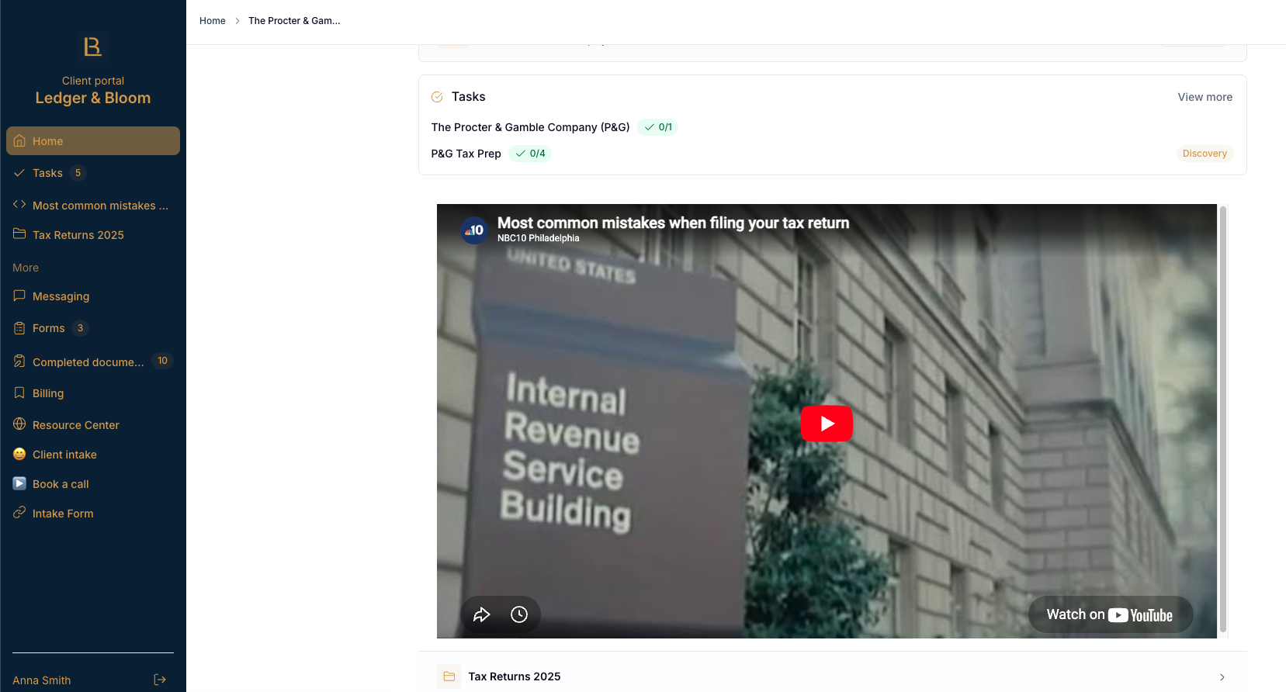The width and height of the screenshot is (1286, 692).
Task: Open the Tax Returns 2025 folder row
Action: click(833, 676)
